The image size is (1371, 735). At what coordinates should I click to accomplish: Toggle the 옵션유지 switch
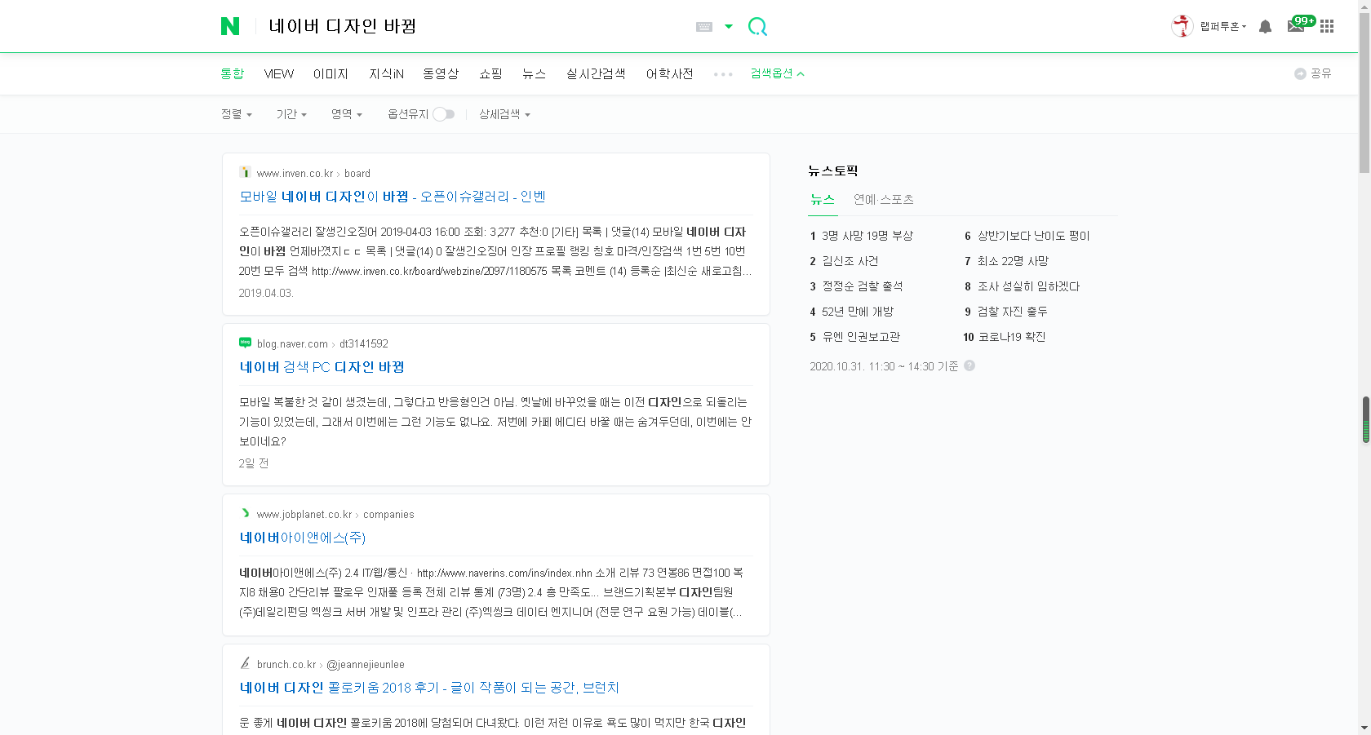click(444, 114)
